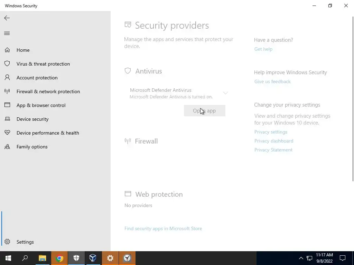Click the taskbar clock showing 11:17 AM
Screen dimensions: 354x265
pyautogui.click(x=324, y=258)
